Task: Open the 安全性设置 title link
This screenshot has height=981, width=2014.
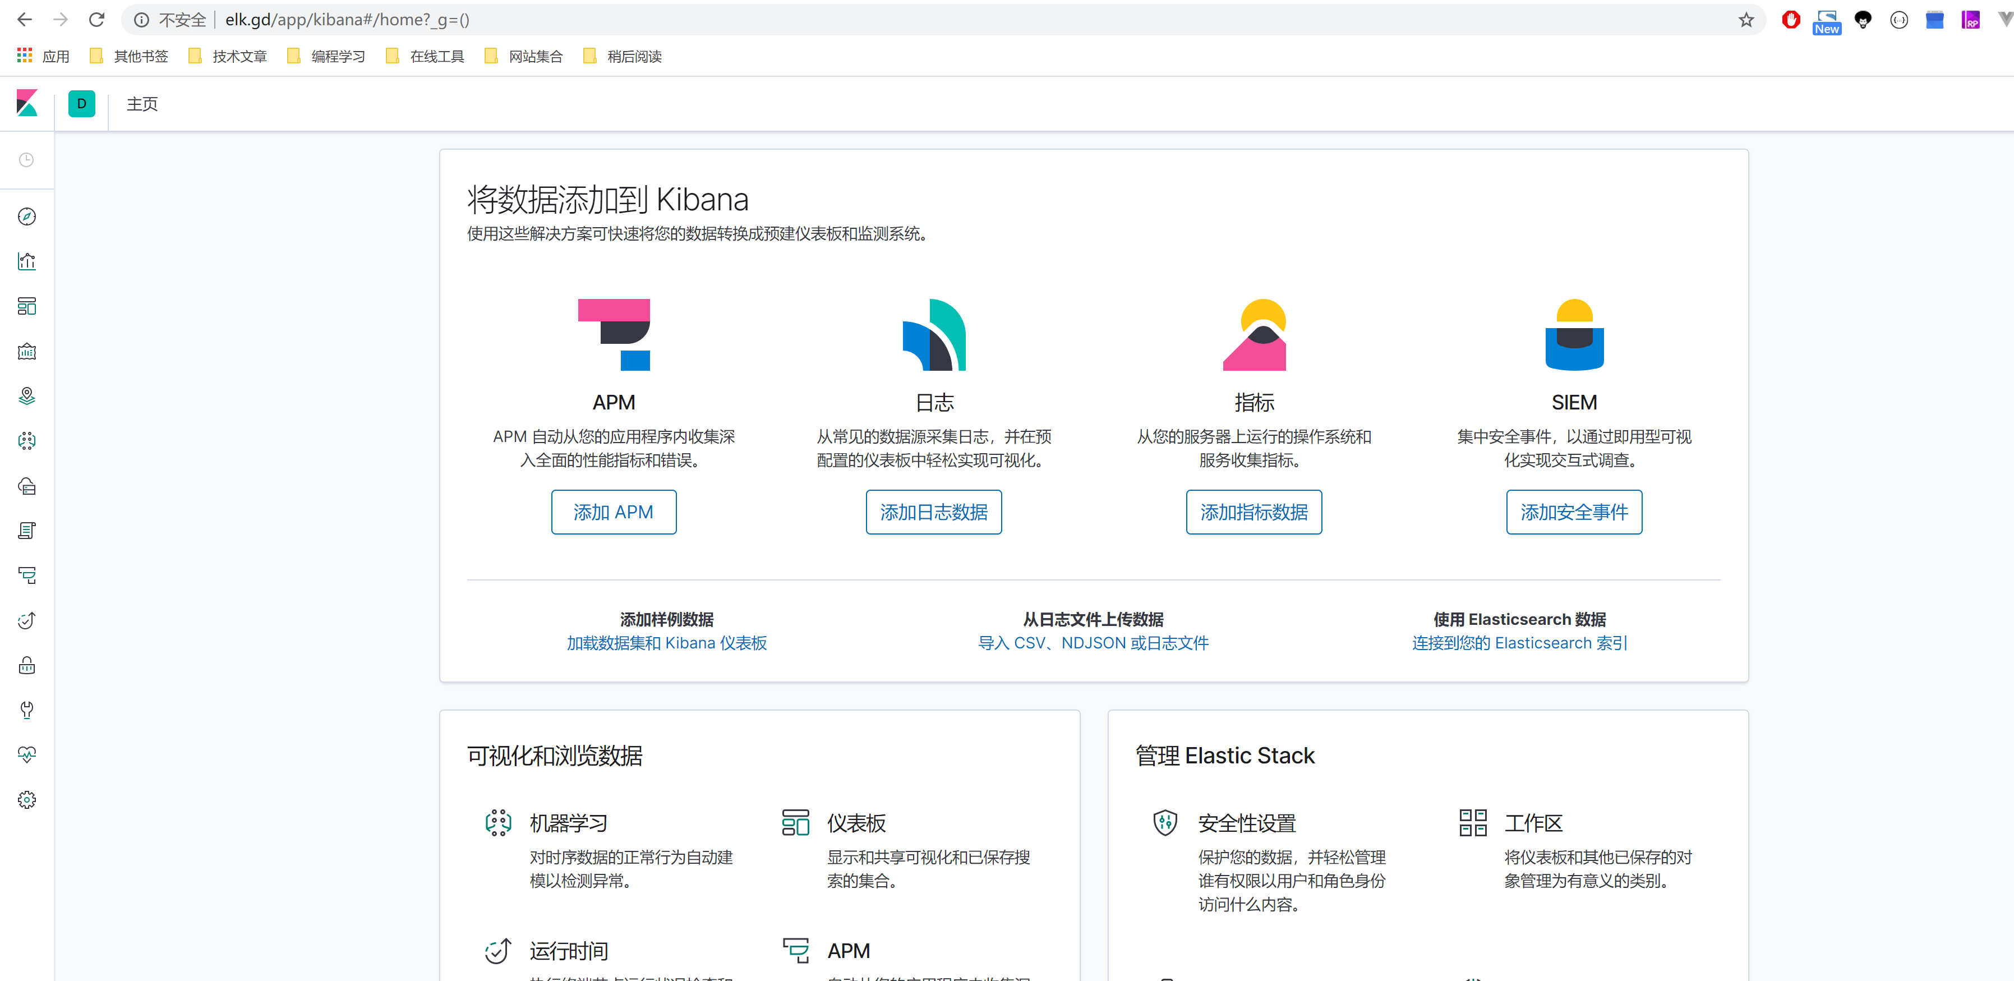Action: pos(1247,823)
